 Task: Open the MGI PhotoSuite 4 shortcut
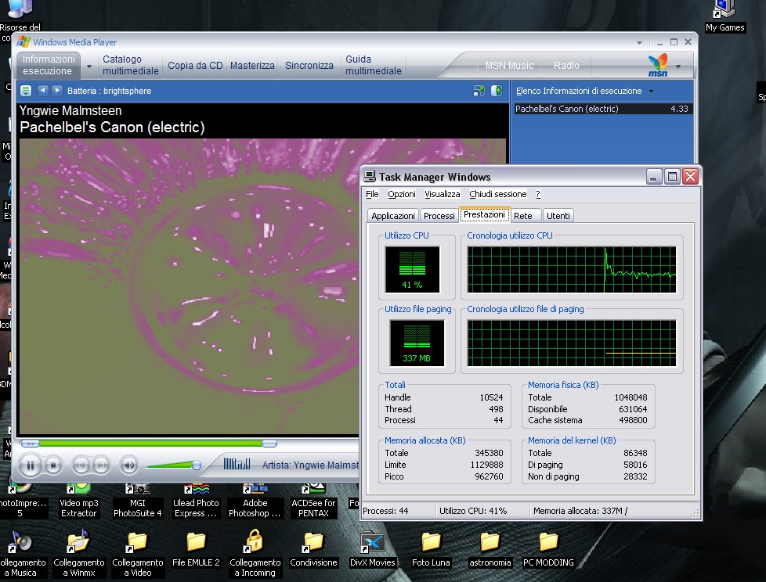(x=137, y=500)
